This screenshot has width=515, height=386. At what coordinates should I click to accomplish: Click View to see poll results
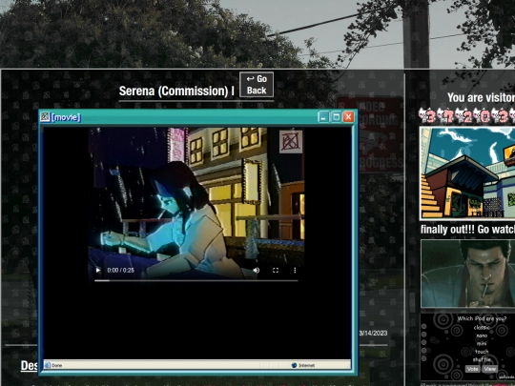pos(489,369)
